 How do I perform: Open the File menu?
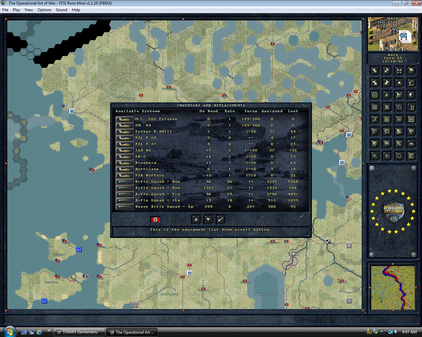tap(5, 10)
